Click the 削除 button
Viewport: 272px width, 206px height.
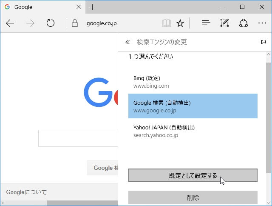click(193, 197)
